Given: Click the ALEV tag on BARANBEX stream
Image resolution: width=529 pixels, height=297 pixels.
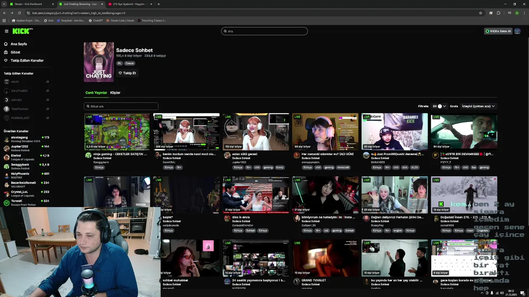Looking at the screenshot, I should click(x=414, y=167).
